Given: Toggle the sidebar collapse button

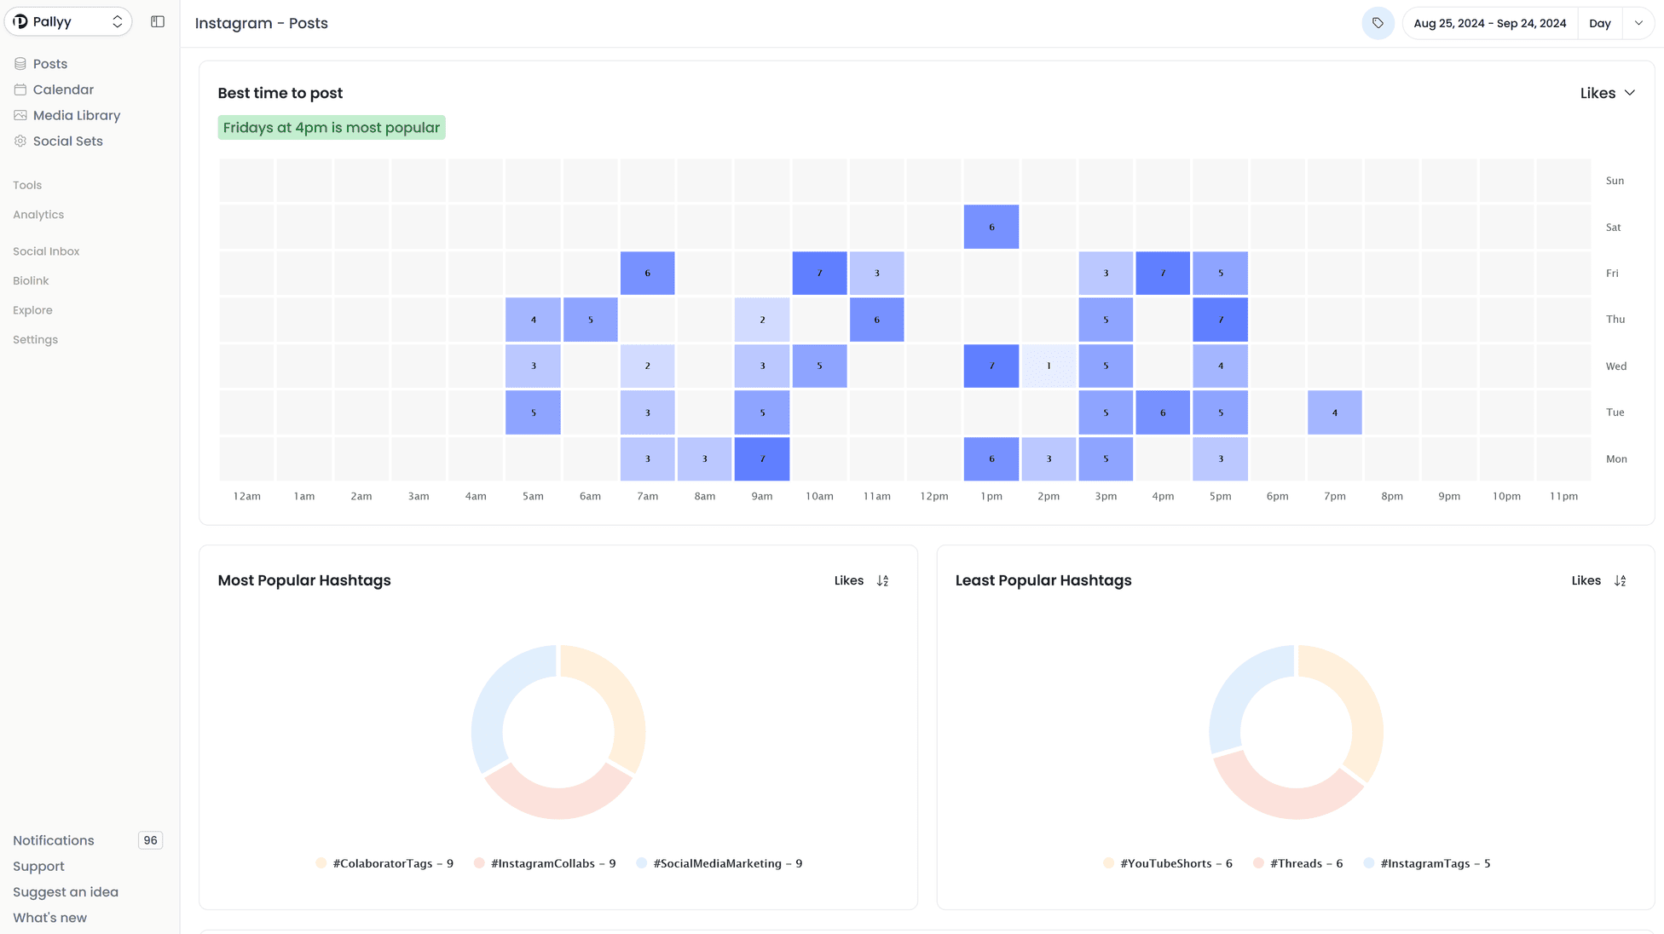Looking at the screenshot, I should coord(157,21).
